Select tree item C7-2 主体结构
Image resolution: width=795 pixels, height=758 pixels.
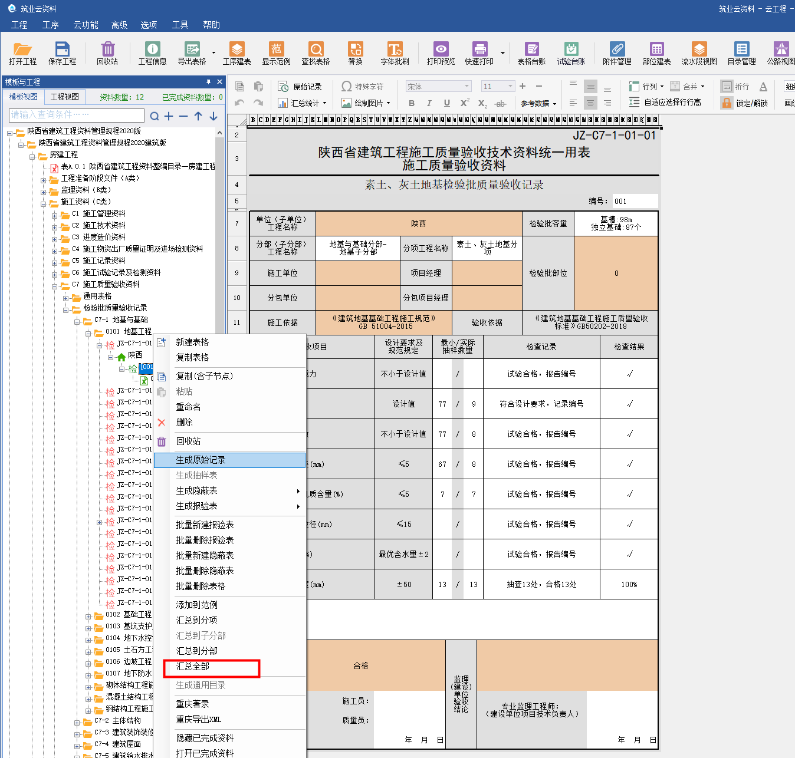(x=117, y=720)
